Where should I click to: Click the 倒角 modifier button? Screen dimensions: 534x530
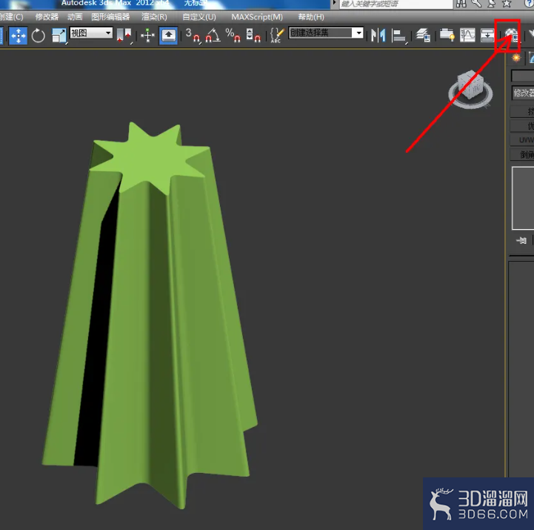pos(522,154)
